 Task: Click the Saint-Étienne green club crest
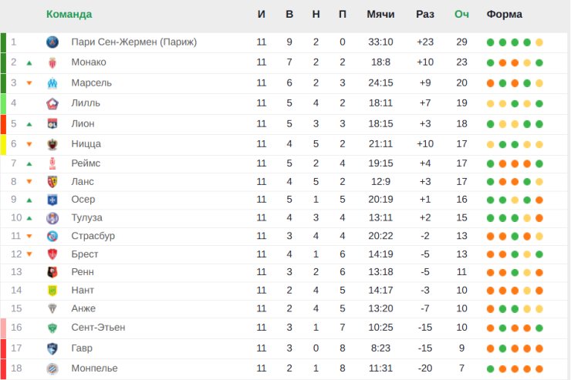[52, 328]
